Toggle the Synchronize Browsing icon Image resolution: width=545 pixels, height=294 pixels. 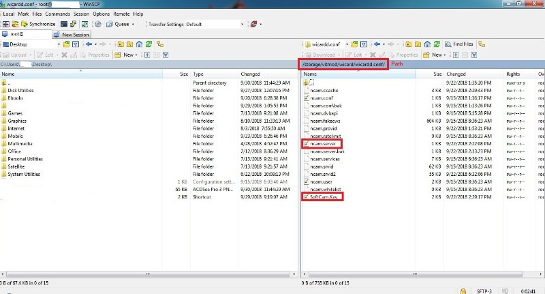(x=84, y=24)
